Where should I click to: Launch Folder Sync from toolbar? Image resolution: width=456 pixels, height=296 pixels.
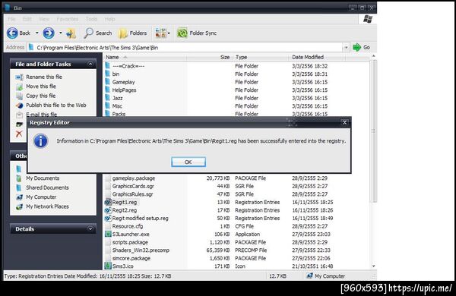[197, 33]
